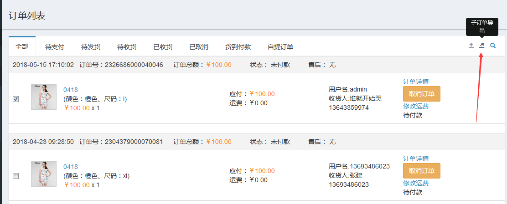507x204 pixels.
Task: Click 取消订单 for user 13693486023's order
Action: pyautogui.click(x=421, y=171)
